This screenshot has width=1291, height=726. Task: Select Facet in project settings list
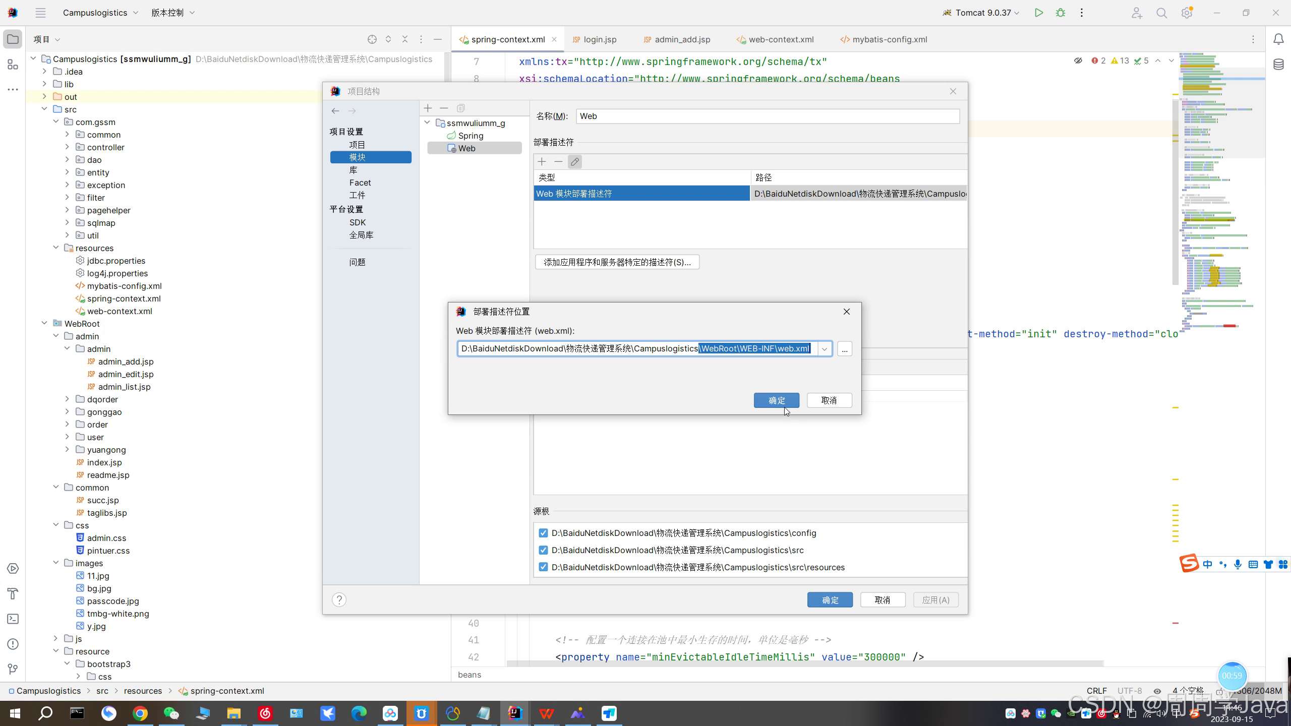click(360, 183)
